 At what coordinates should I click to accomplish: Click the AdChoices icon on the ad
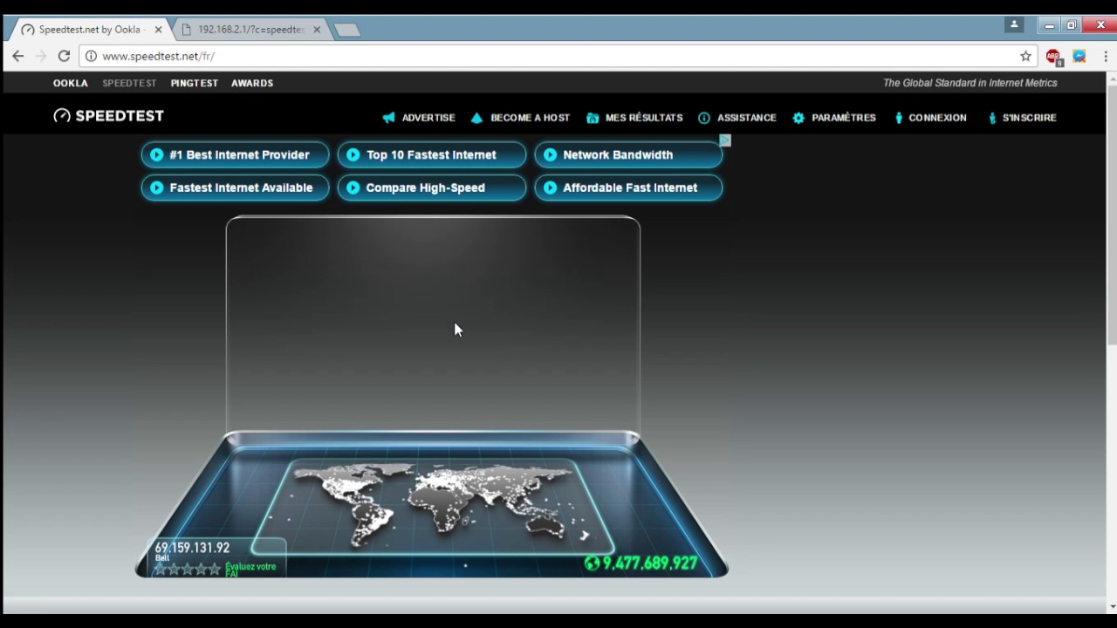click(x=725, y=140)
